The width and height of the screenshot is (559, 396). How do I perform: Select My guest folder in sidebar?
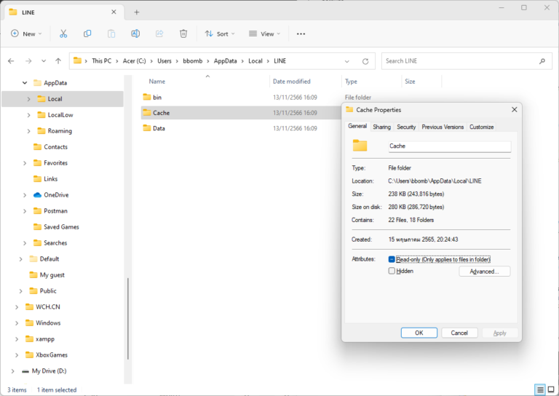pos(52,275)
